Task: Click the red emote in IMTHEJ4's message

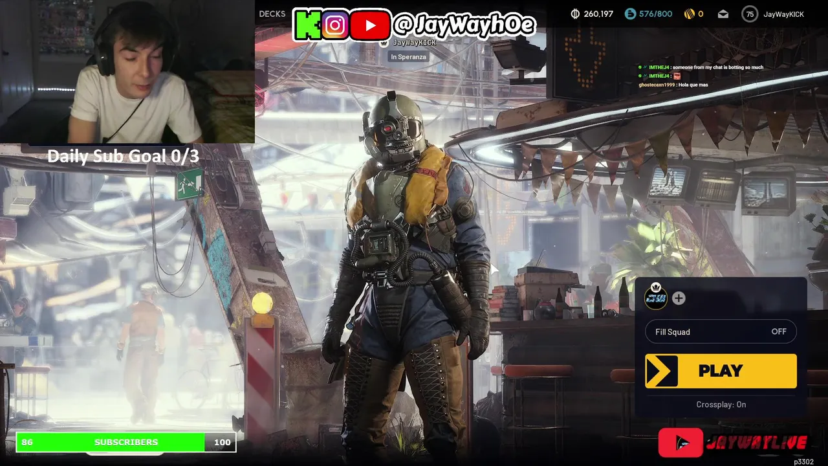Action: tap(677, 76)
